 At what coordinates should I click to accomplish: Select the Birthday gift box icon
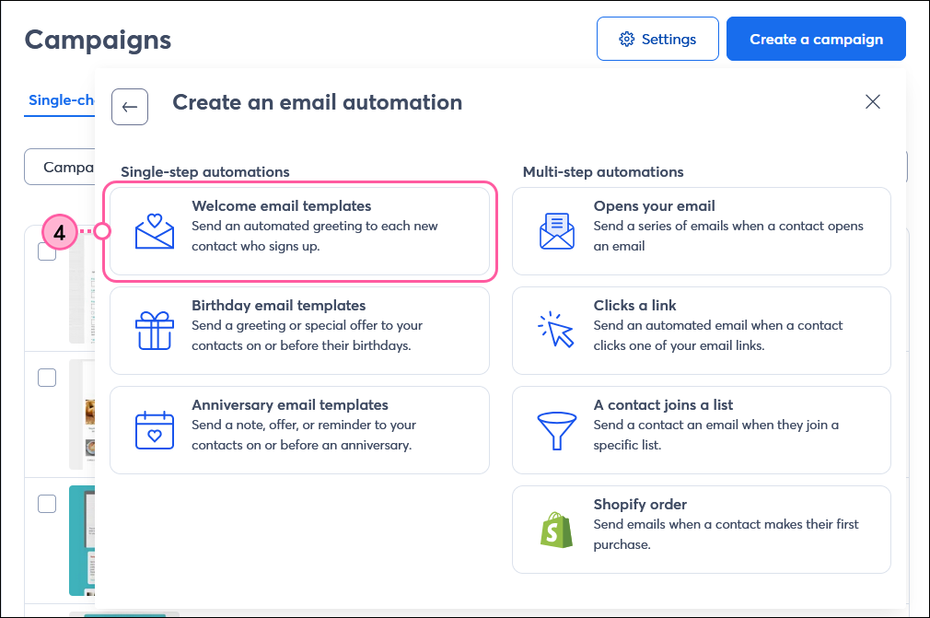click(x=155, y=330)
